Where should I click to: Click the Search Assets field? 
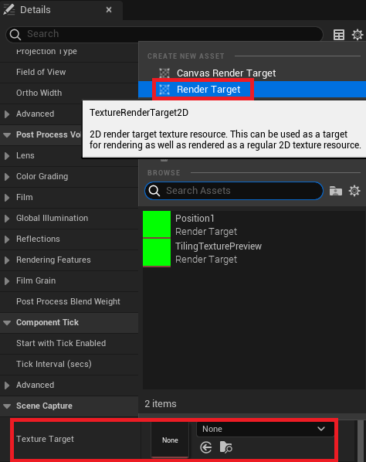(x=234, y=191)
